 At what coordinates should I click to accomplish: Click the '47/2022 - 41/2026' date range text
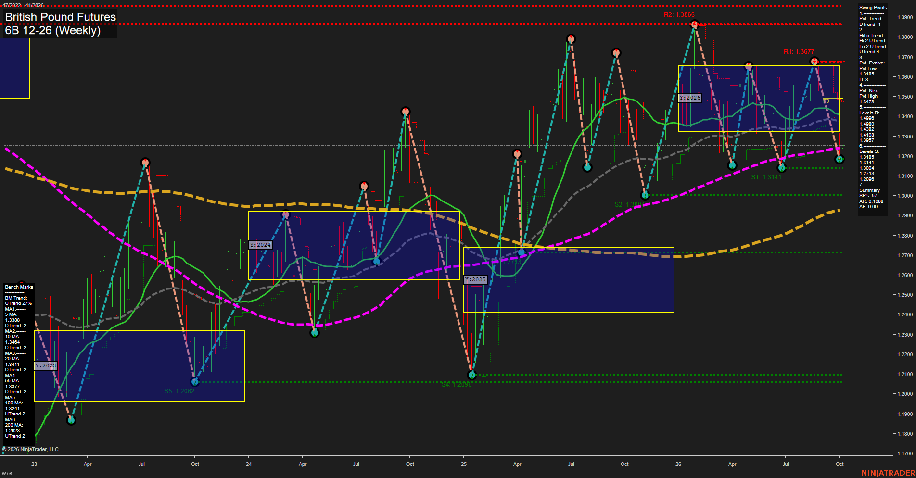tap(23, 5)
